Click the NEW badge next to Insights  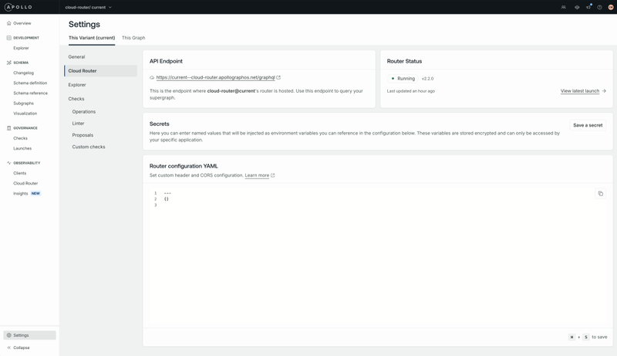pos(35,194)
